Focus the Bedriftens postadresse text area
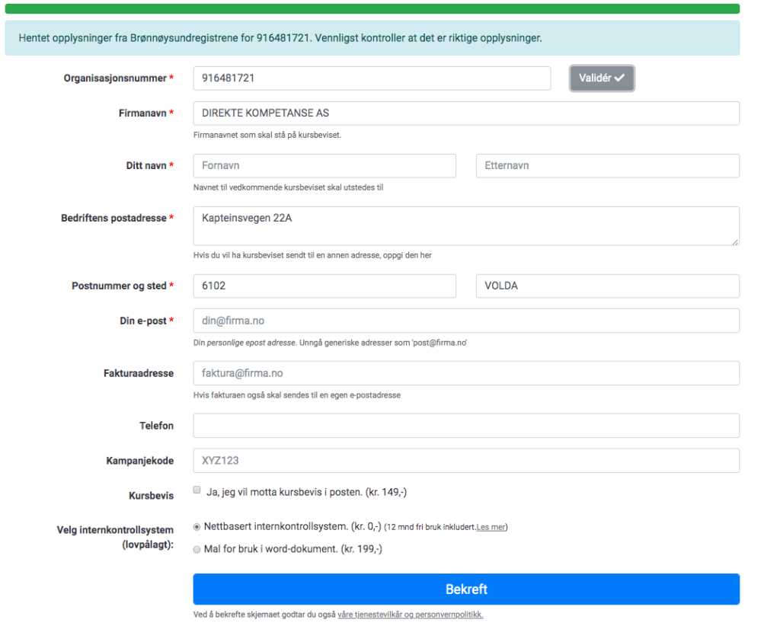Screen dimensions: 780x626 [x=465, y=225]
